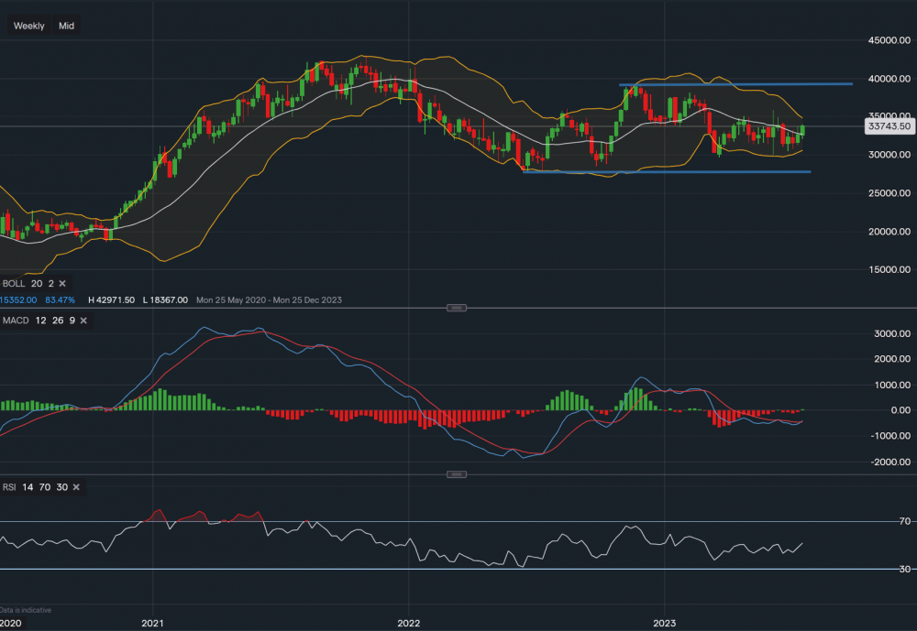Select the upper blue resistance trendline
The width and height of the screenshot is (917, 631).
click(x=734, y=83)
